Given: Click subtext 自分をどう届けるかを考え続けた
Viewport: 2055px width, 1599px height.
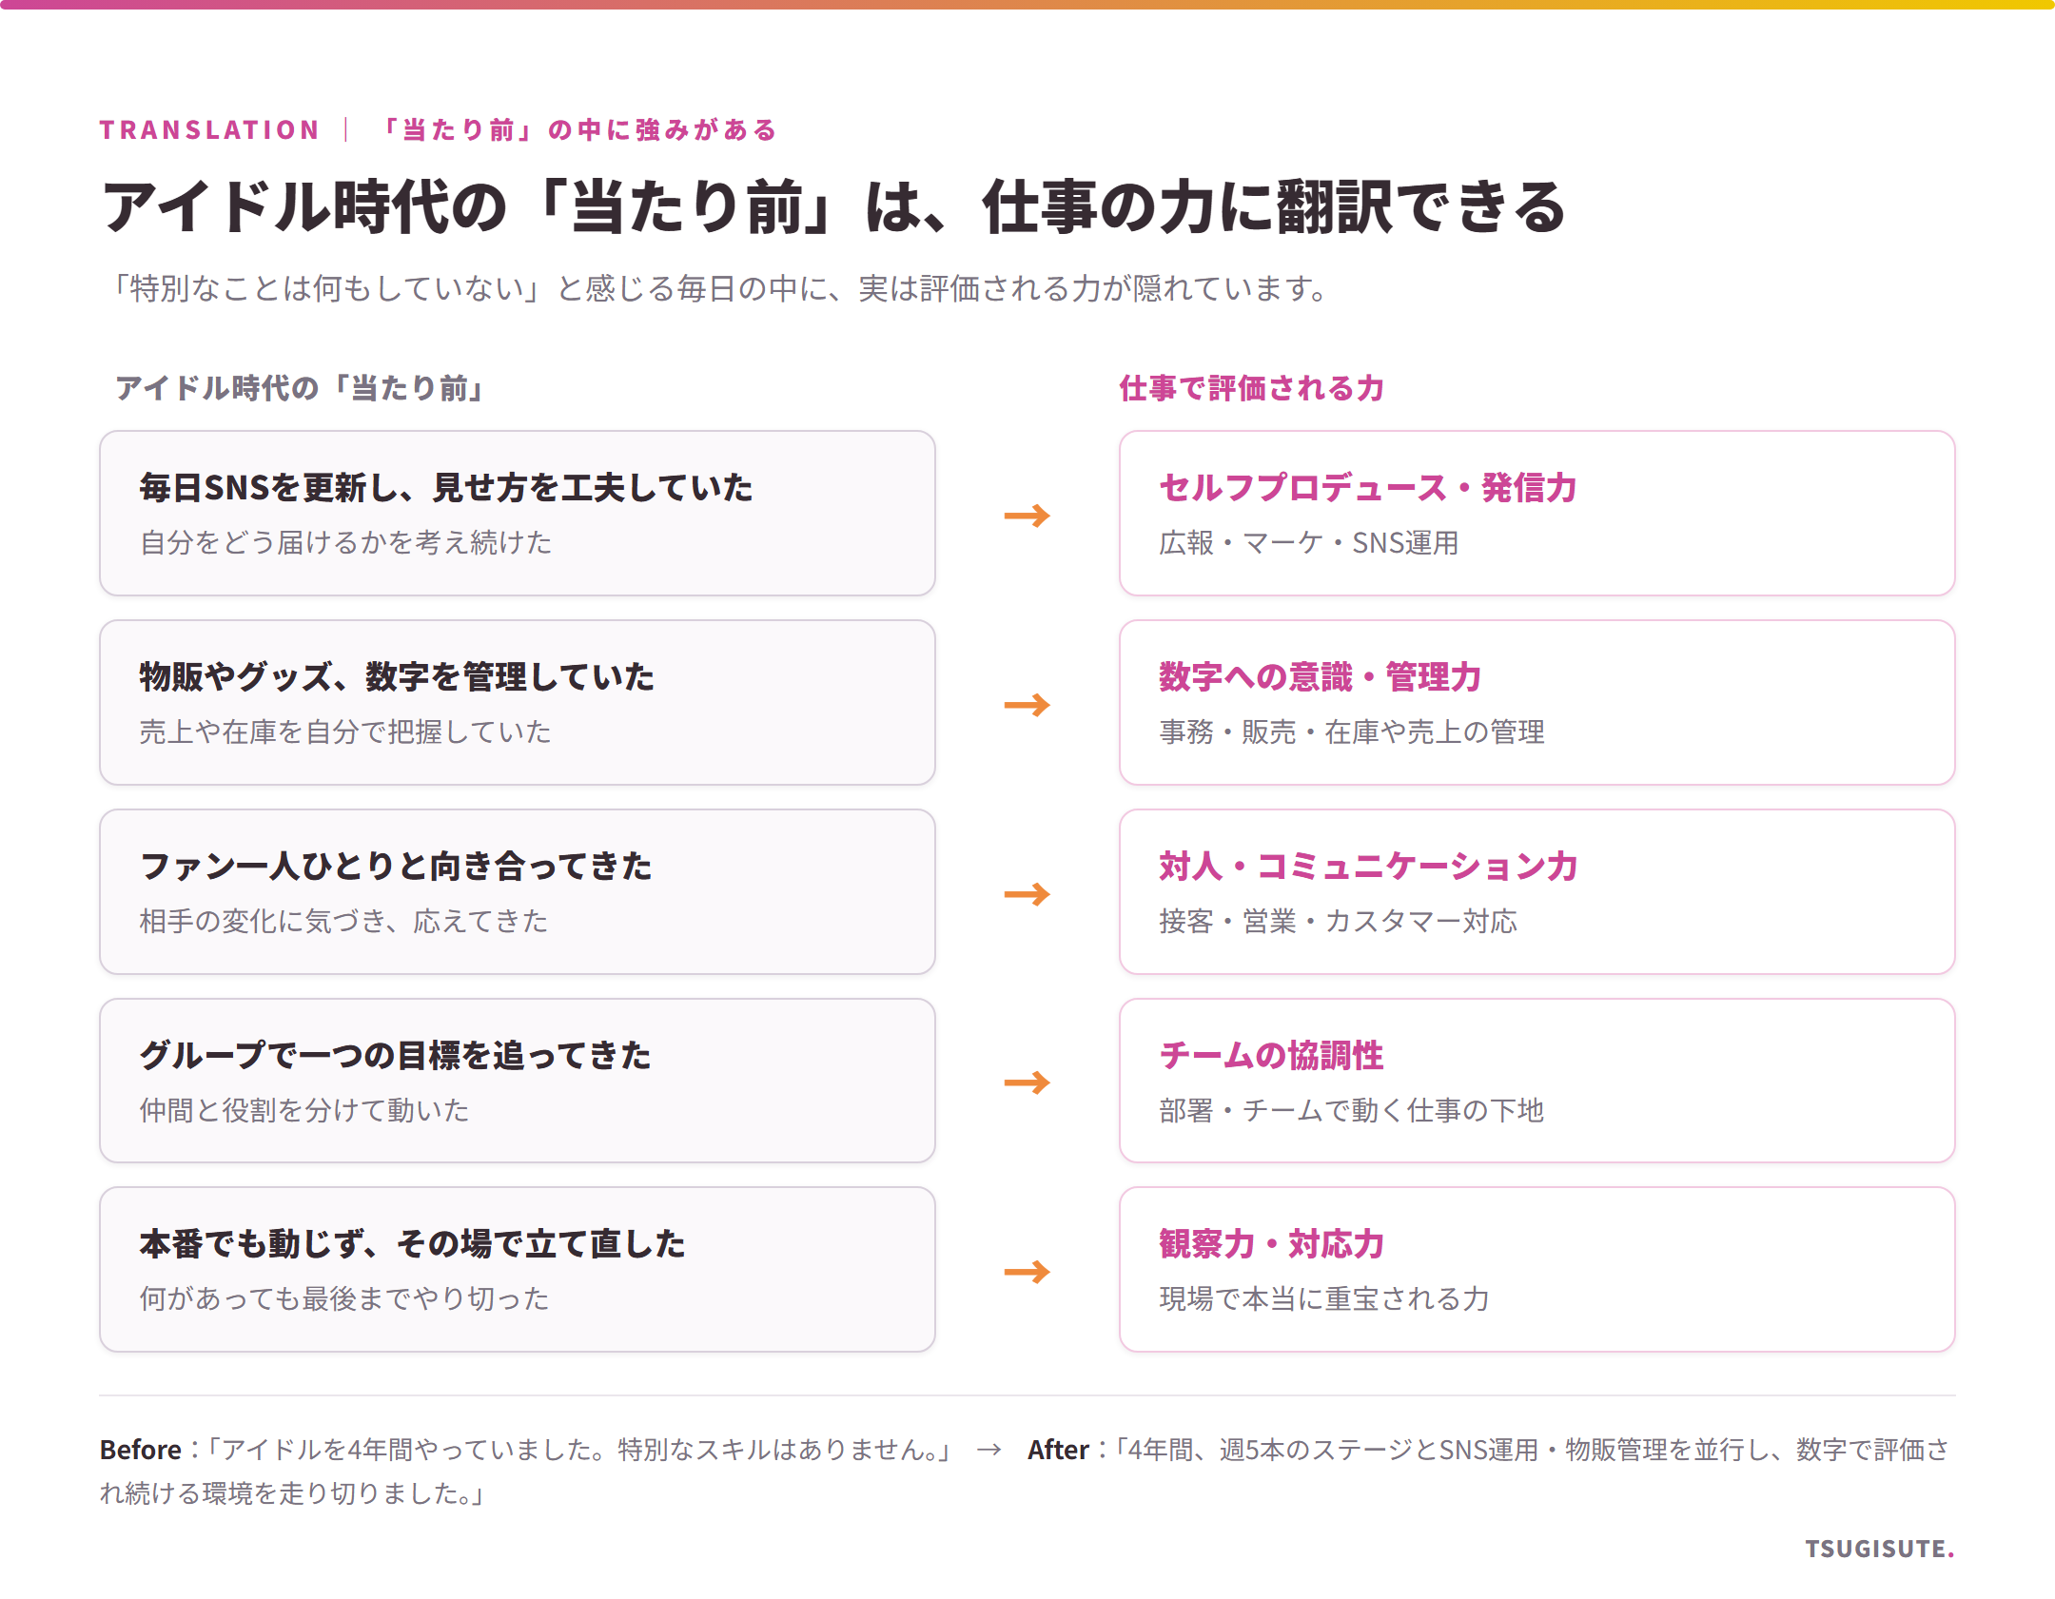Looking at the screenshot, I should [345, 542].
